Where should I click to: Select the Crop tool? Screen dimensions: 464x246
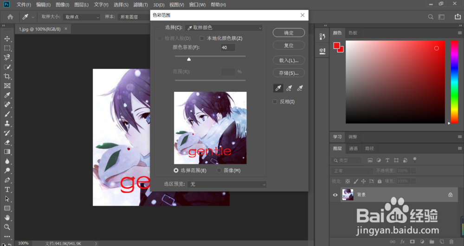coord(7,77)
